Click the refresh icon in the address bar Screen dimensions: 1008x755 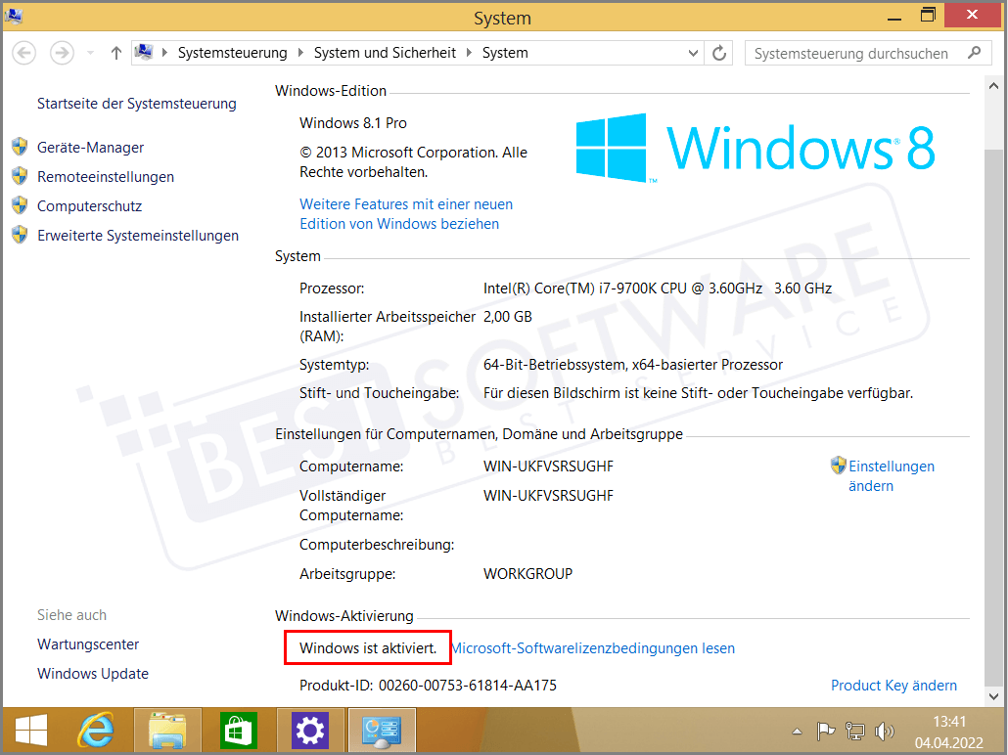click(x=719, y=53)
